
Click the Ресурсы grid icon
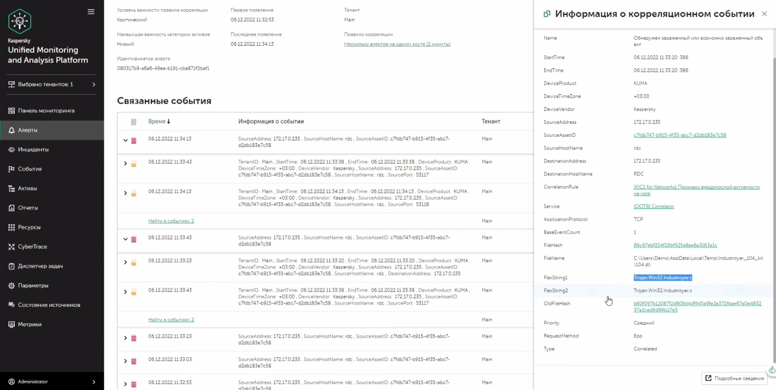[12, 228]
